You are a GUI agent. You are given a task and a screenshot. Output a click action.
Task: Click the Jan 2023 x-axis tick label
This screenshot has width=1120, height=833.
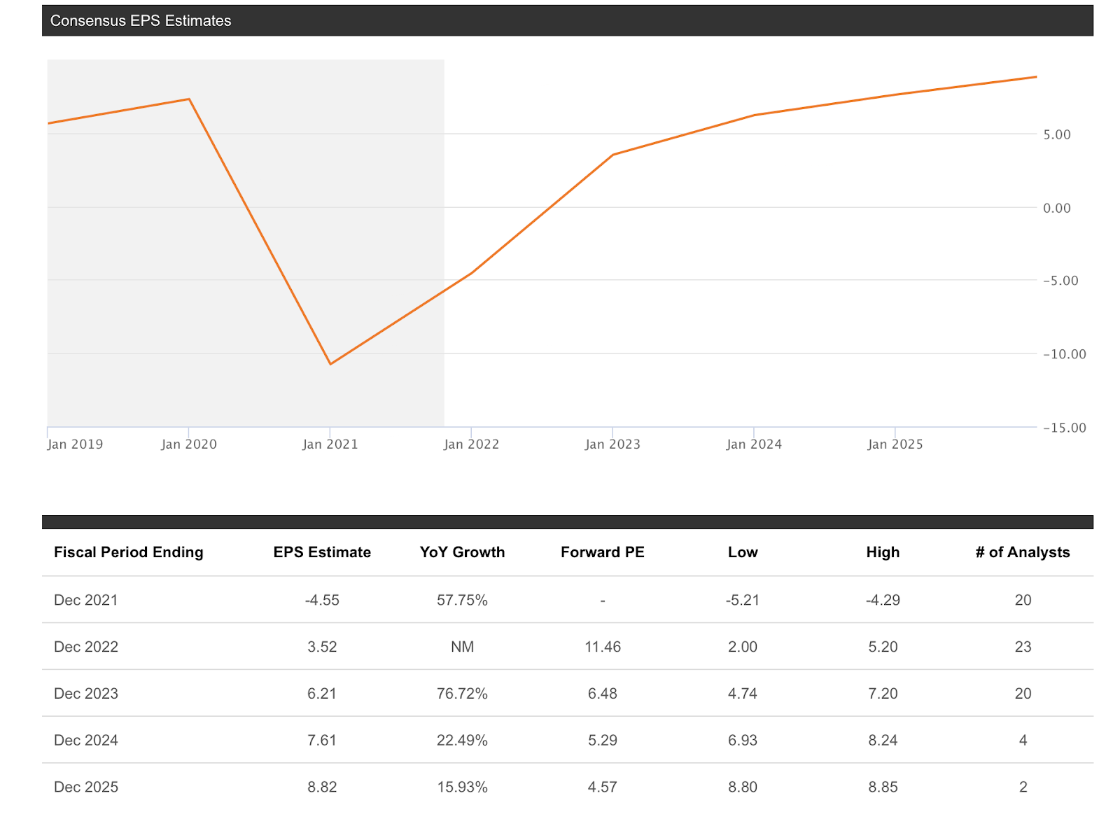coord(612,444)
